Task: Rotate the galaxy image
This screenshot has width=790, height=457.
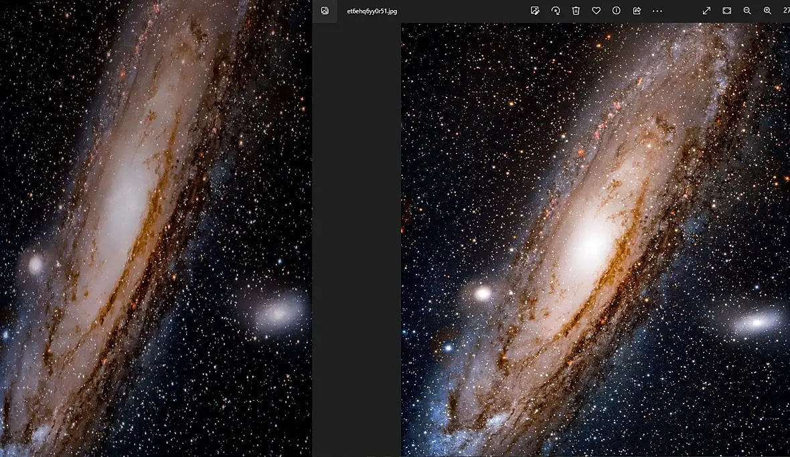Action: [556, 11]
